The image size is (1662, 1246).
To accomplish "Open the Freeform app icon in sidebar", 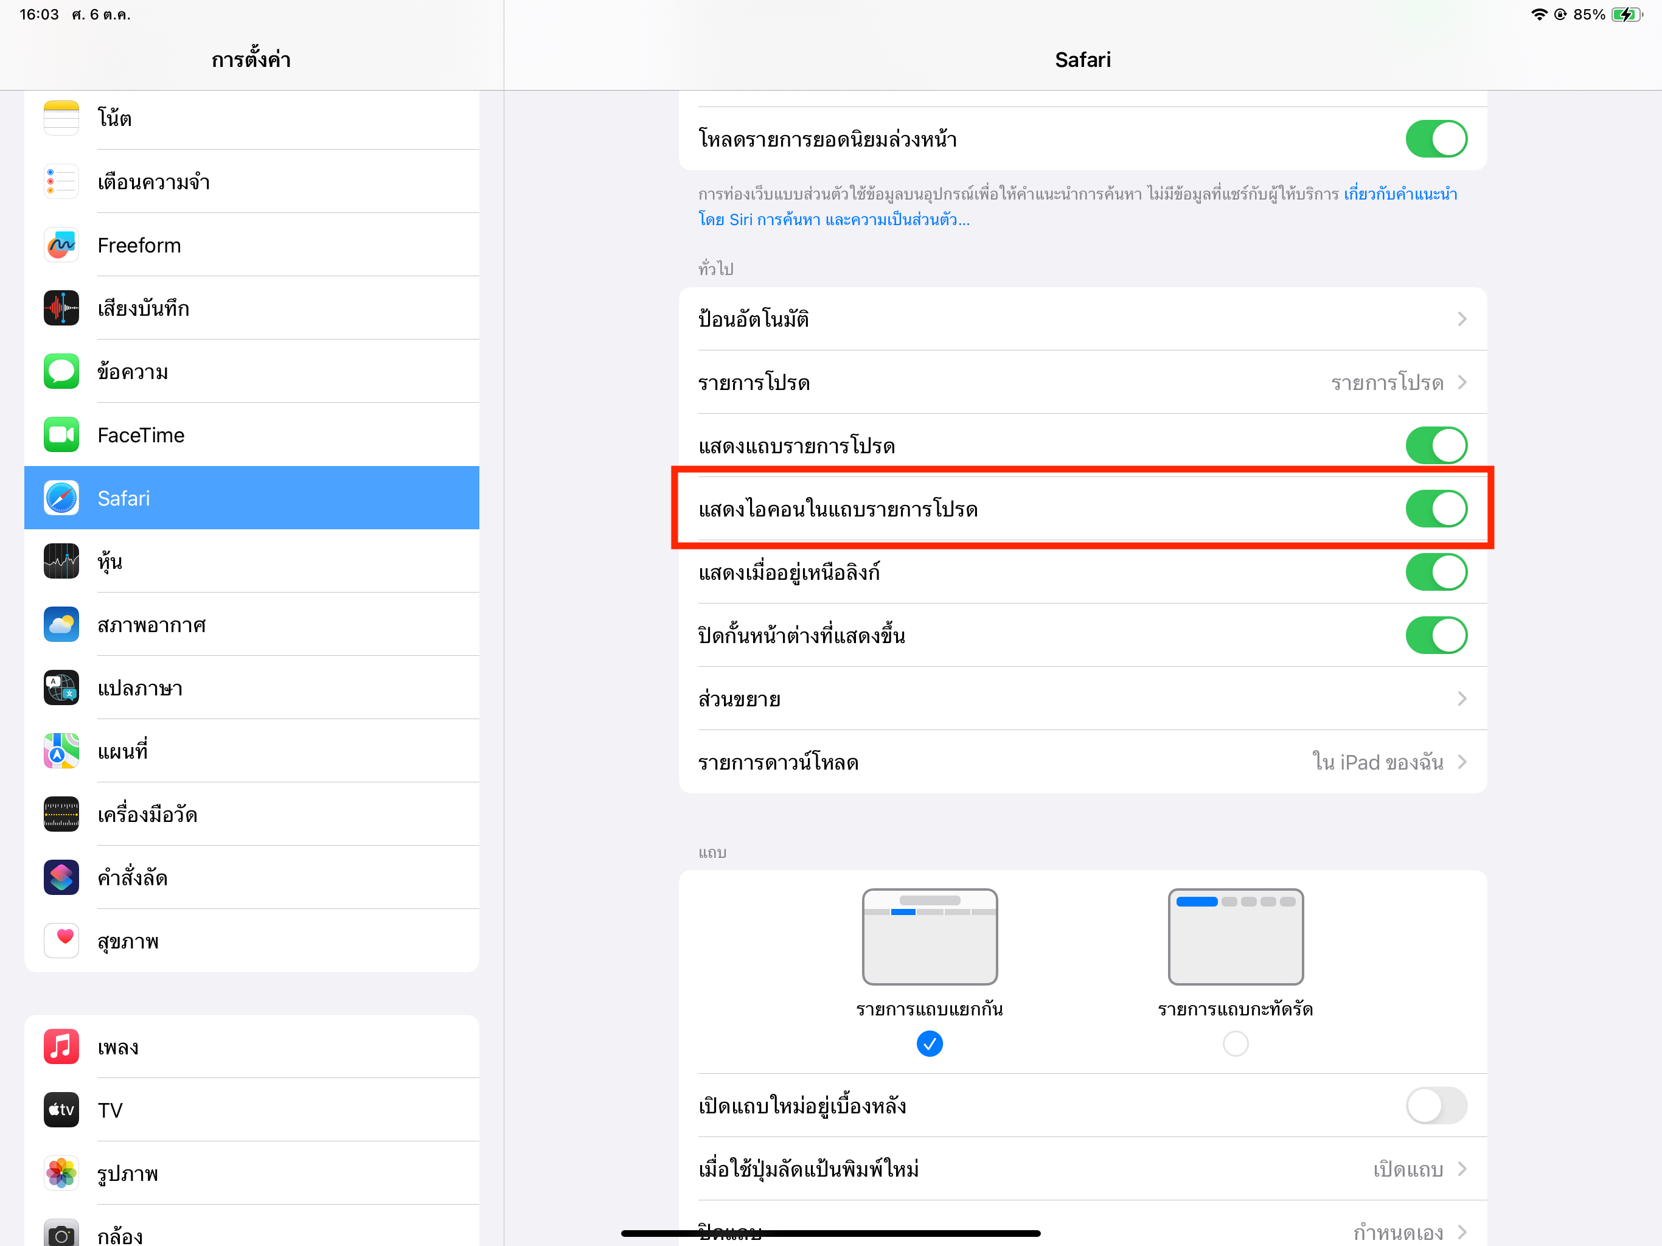I will [x=61, y=245].
